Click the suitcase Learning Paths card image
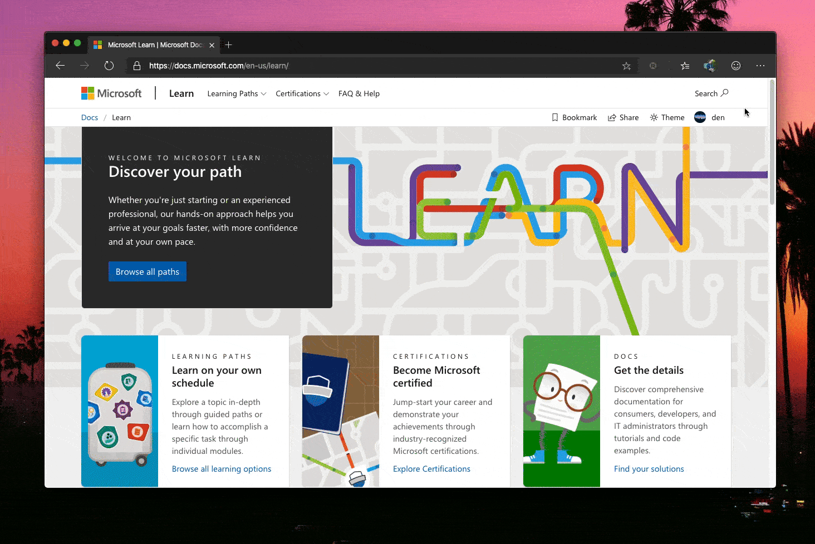The width and height of the screenshot is (815, 544). pyautogui.click(x=120, y=411)
